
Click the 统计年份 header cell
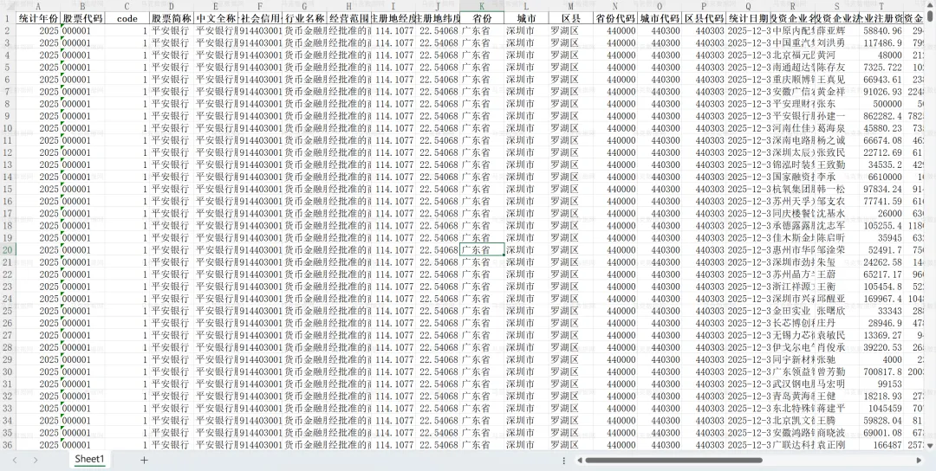(x=38, y=18)
